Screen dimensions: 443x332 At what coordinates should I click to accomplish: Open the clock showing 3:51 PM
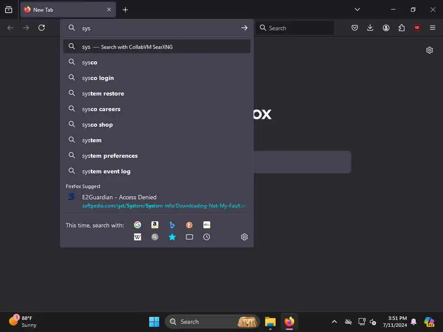(395, 322)
